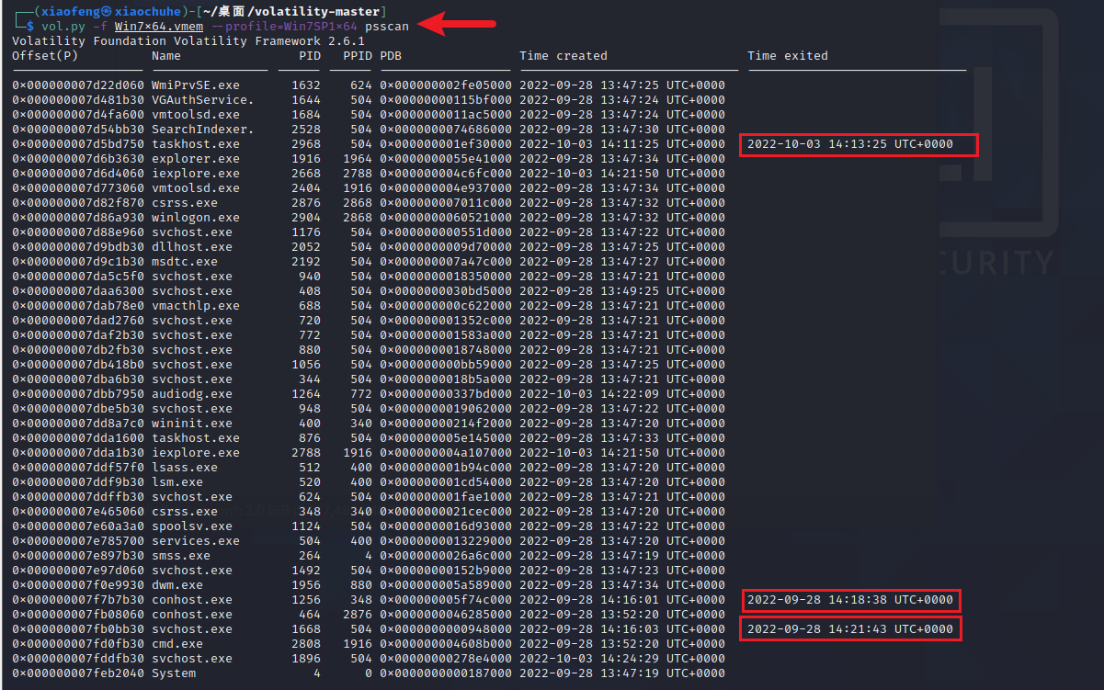Select the System process name
Screen dimensions: 1104x690
pos(174,673)
